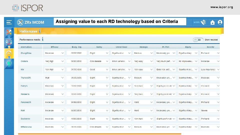Select the PancreaCR alternative row label

26,102
